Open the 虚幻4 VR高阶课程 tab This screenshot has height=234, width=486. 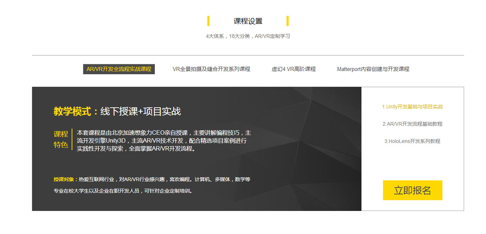[x=294, y=69]
